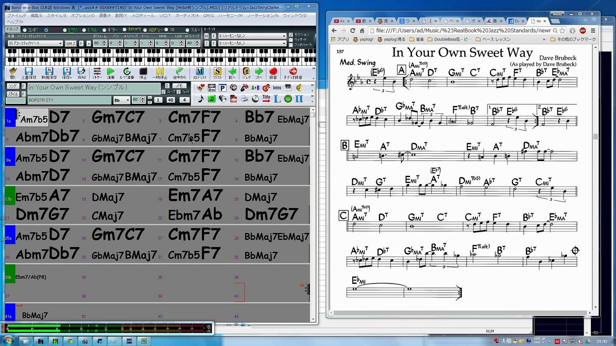Image resolution: width=616 pixels, height=346 pixels.
Task: Toggle the Section (セクション) checkbox
Action: pyautogui.click(x=291, y=35)
